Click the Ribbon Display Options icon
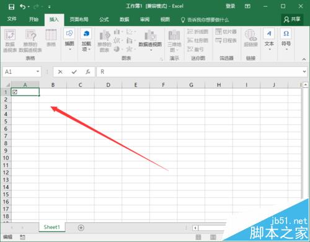This screenshot has height=242, width=310. click(x=247, y=6)
